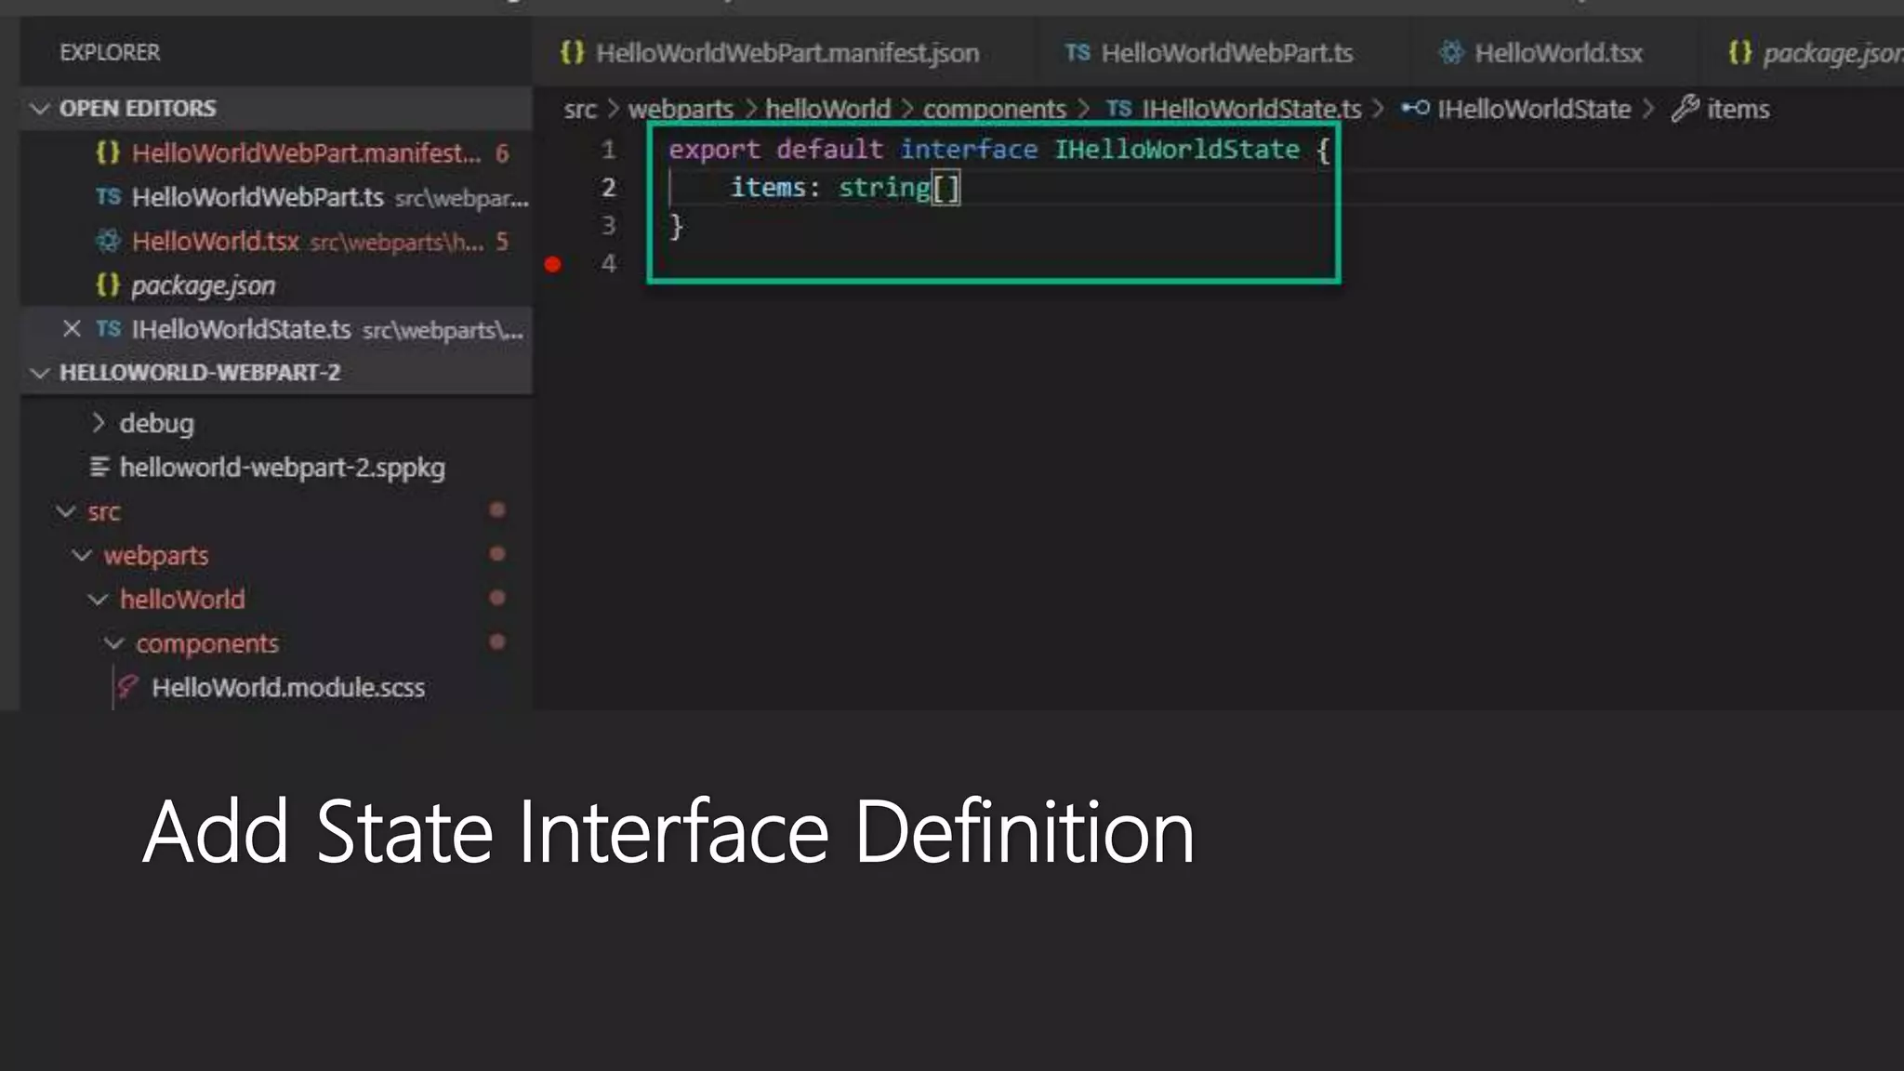
Task: Close IHelloWorldState.ts editor with the X
Action: [72, 329]
